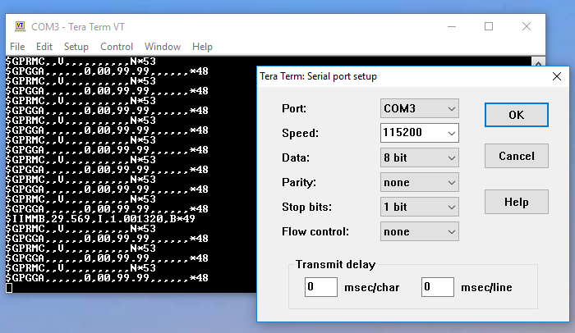Click the Data: label
Viewport: 575px width, 333px height.
pos(296,157)
